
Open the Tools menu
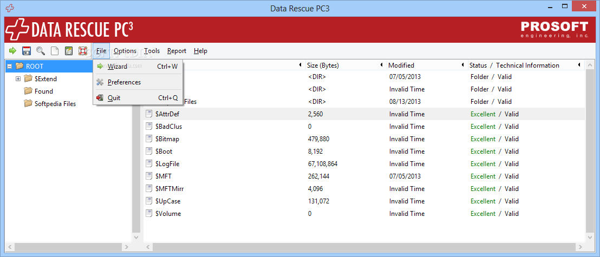click(x=152, y=50)
